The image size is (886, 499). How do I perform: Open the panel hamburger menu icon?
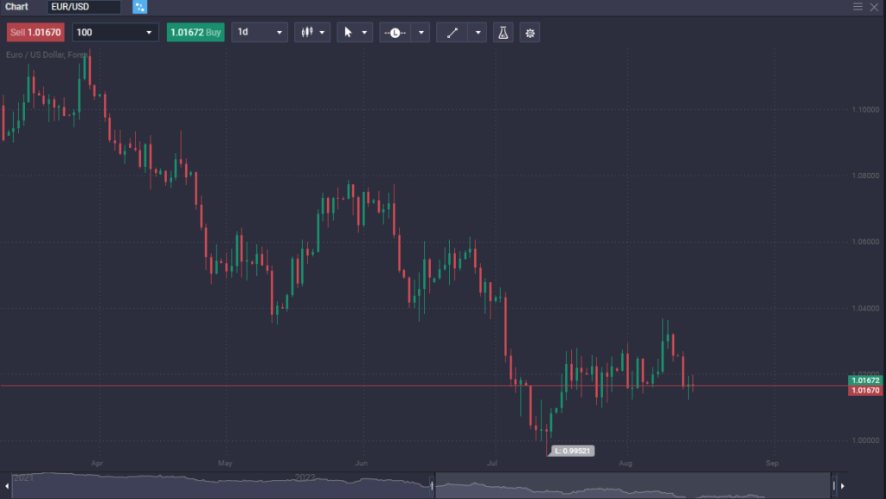point(857,7)
